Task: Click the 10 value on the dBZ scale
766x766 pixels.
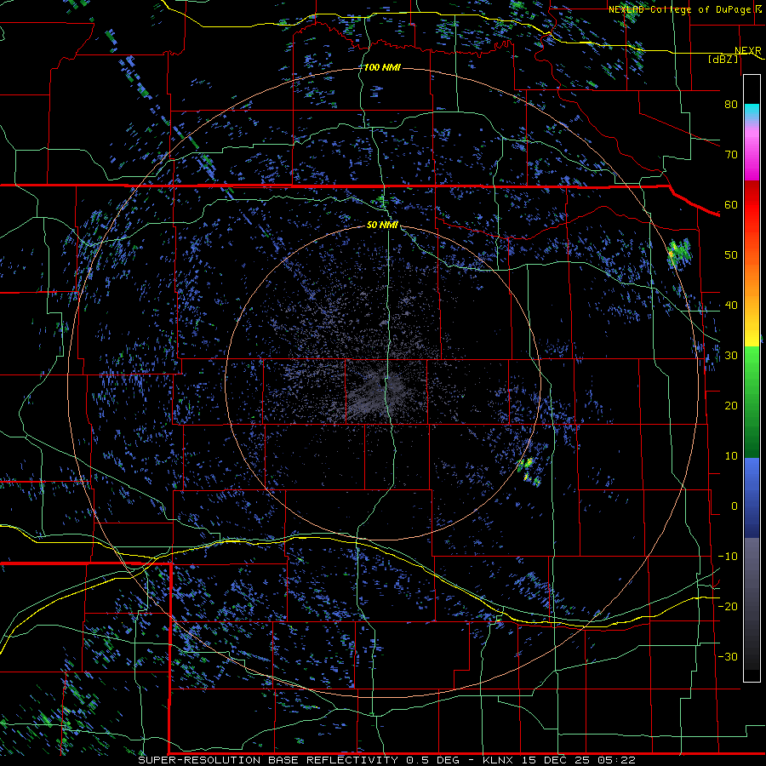Action: click(x=731, y=456)
